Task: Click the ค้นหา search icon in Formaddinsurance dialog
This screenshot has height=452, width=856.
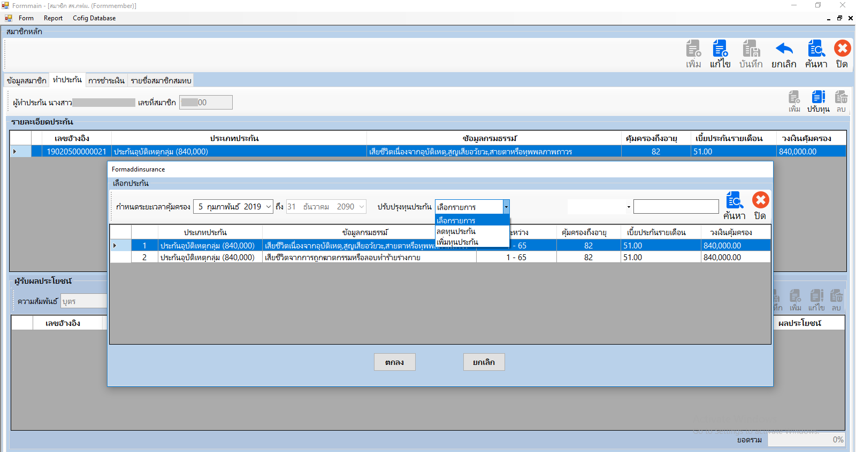Action: tap(734, 201)
